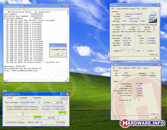Click the xtremesystems.org URL text
The width and height of the screenshot is (167, 130).
click(x=21, y=71)
